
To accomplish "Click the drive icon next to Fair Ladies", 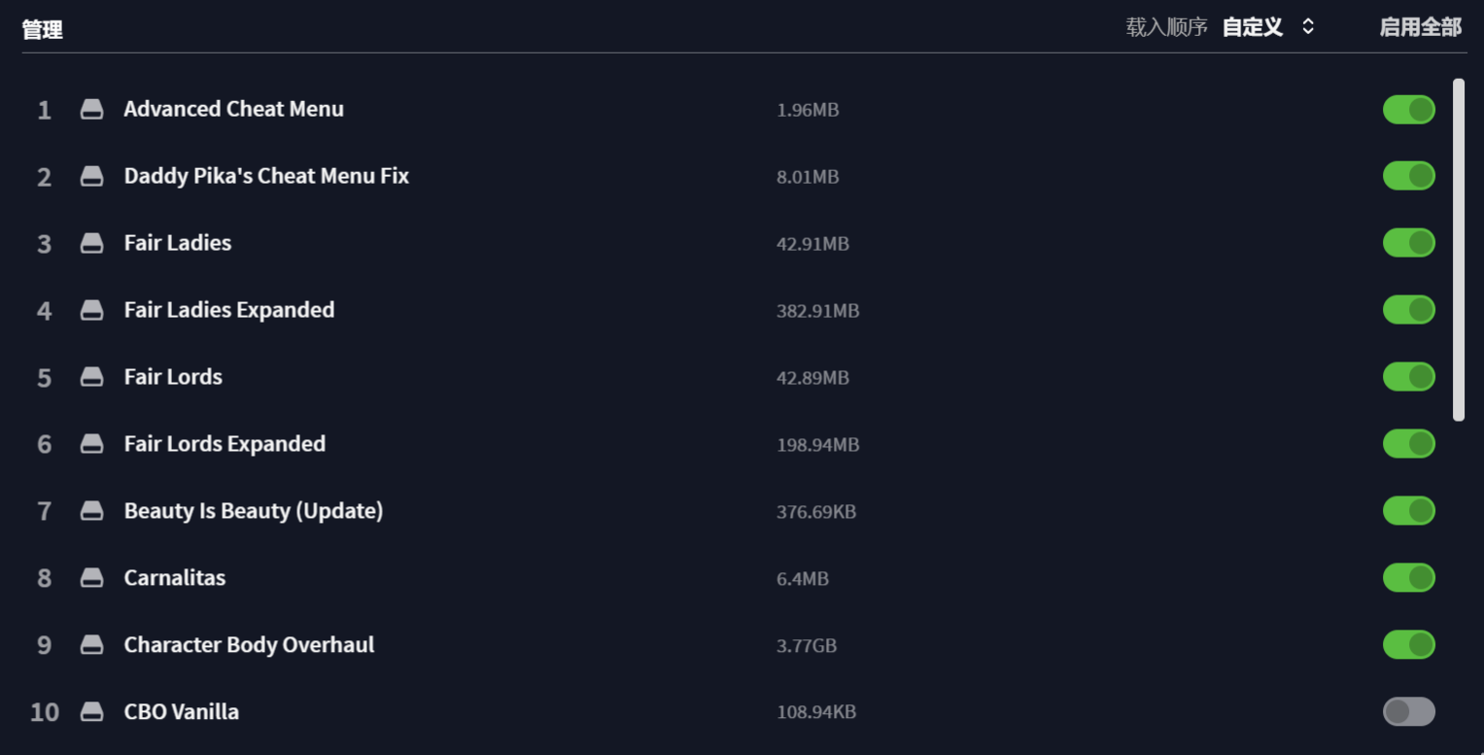I will tap(91, 244).
